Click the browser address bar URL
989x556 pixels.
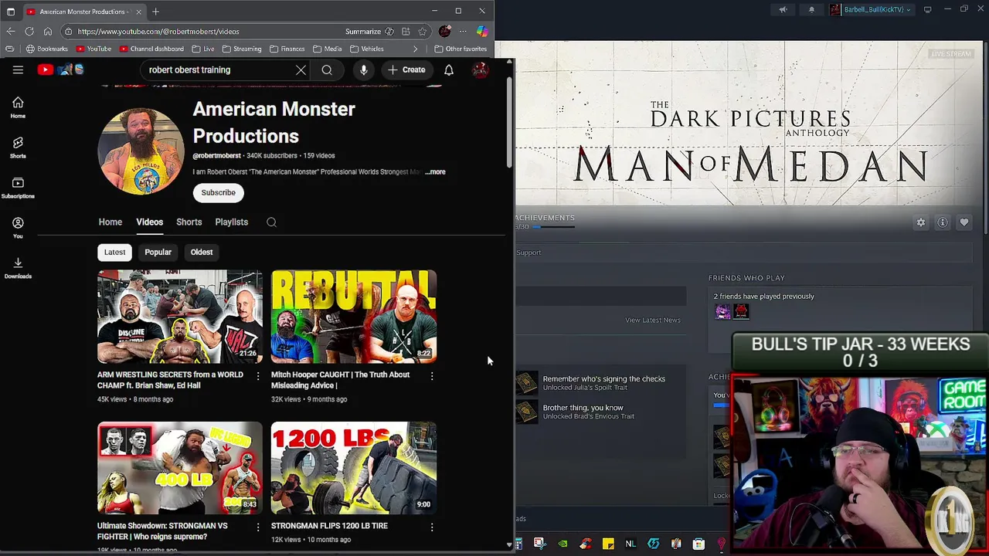pyautogui.click(x=158, y=32)
